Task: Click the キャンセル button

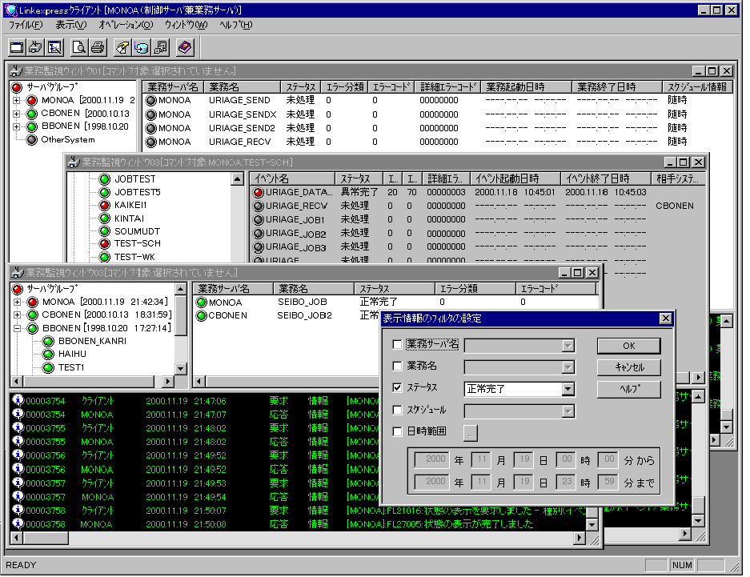Action: click(628, 368)
